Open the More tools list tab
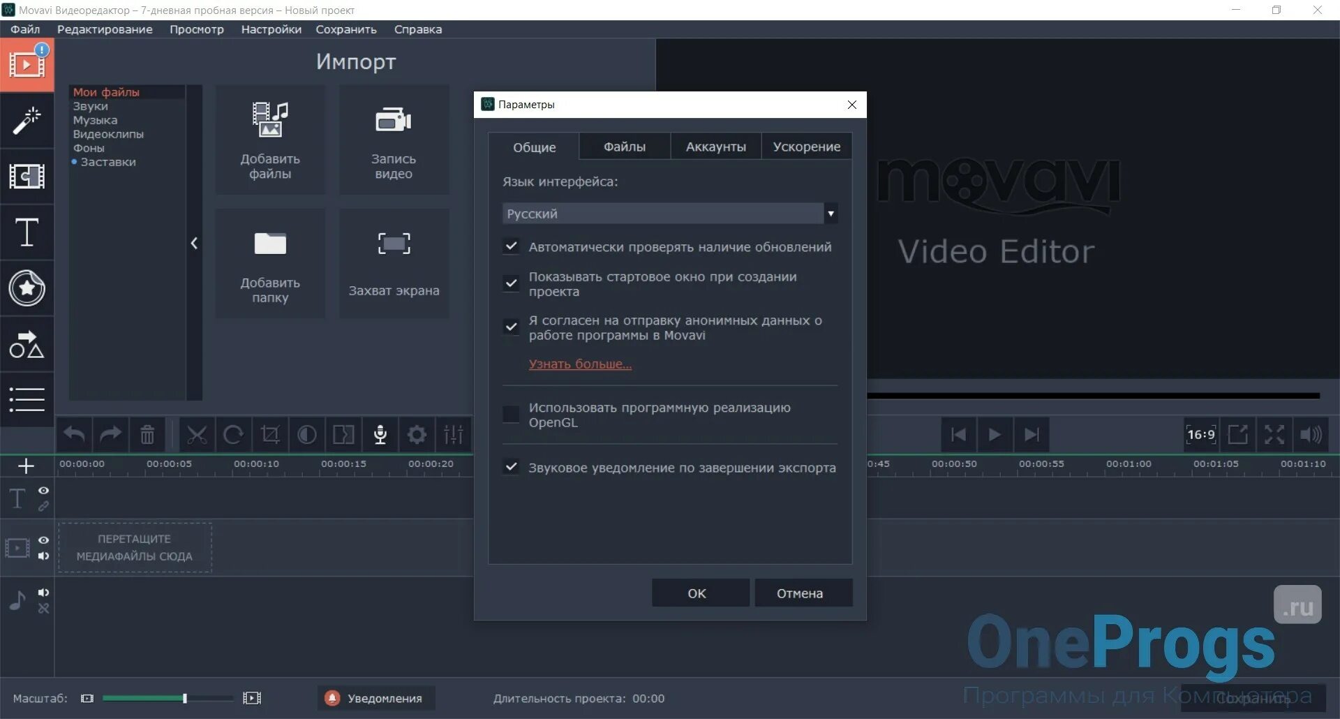This screenshot has width=1340, height=719. click(27, 399)
